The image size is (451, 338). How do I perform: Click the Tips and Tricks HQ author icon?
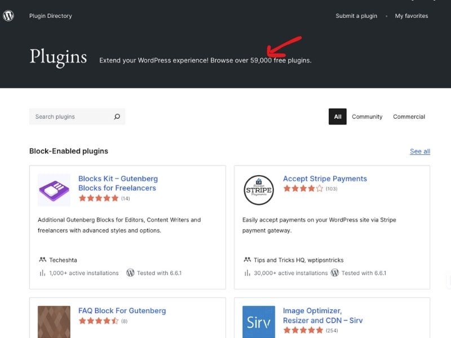(x=247, y=260)
